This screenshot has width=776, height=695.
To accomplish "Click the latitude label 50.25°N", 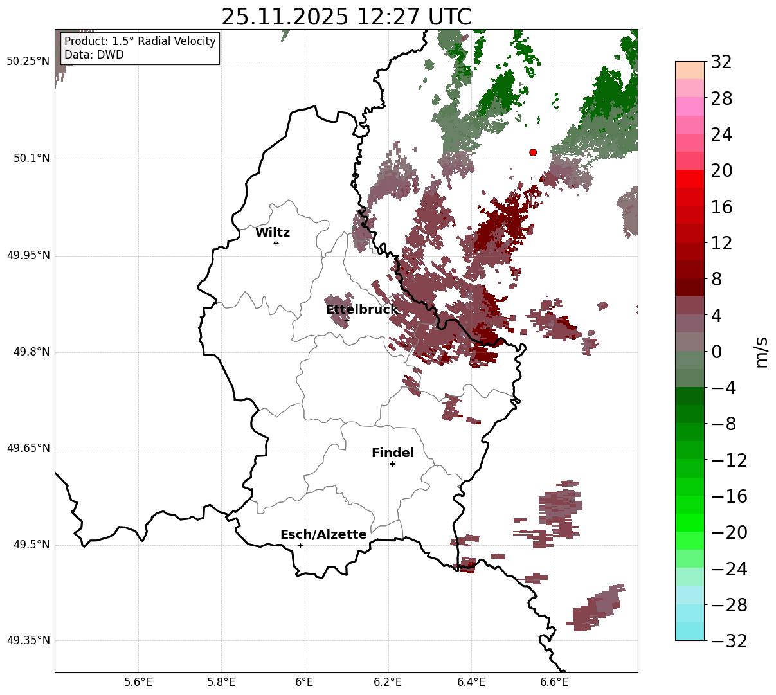I will (x=28, y=62).
